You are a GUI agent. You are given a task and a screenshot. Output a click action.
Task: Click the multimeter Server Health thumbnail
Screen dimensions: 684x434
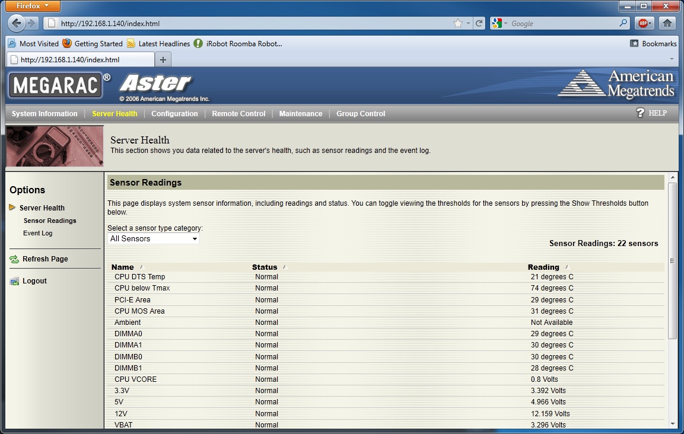(55, 146)
